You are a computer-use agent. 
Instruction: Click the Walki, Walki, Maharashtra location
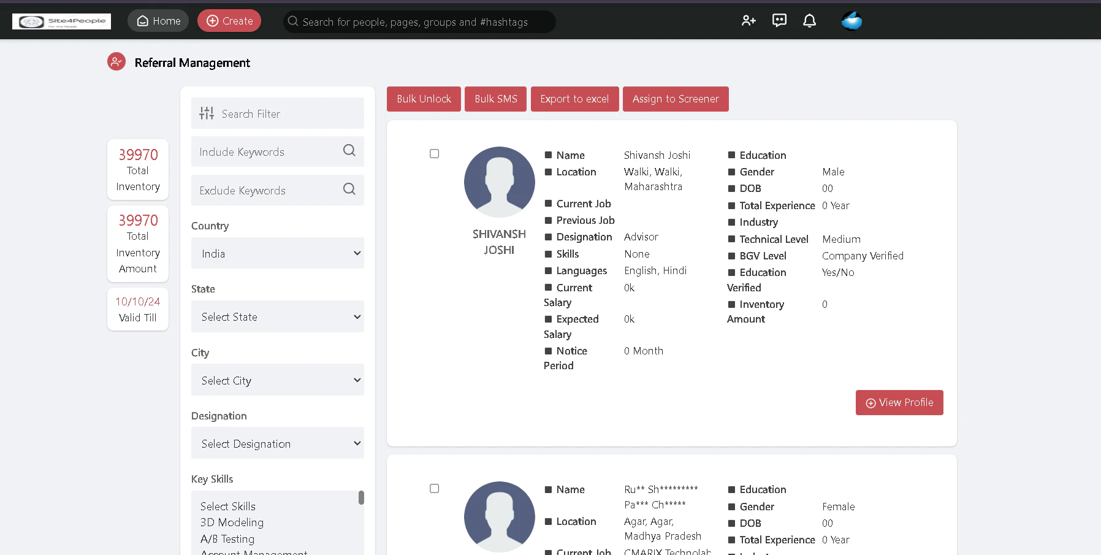click(x=653, y=179)
